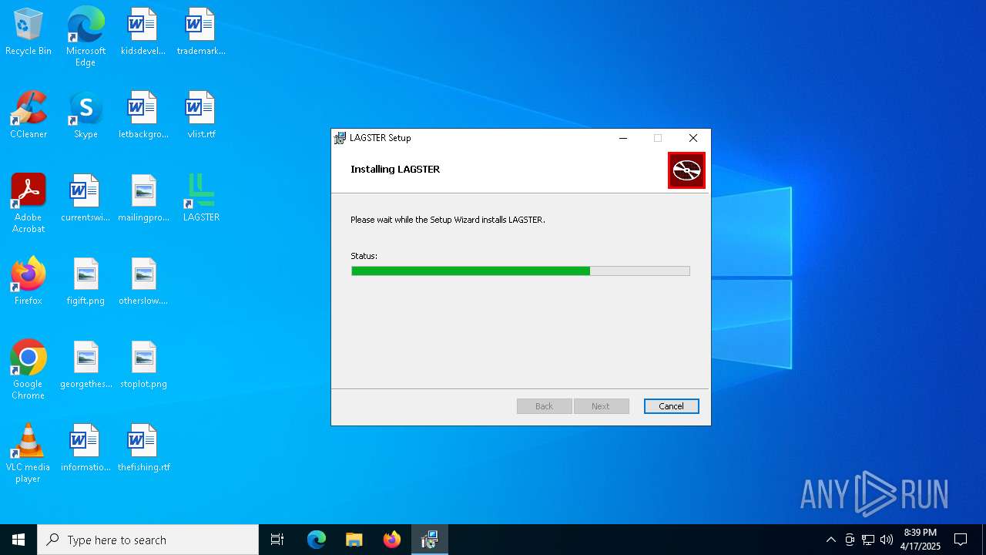
Task: Select the otherslow... image file icon
Action: [143, 282]
